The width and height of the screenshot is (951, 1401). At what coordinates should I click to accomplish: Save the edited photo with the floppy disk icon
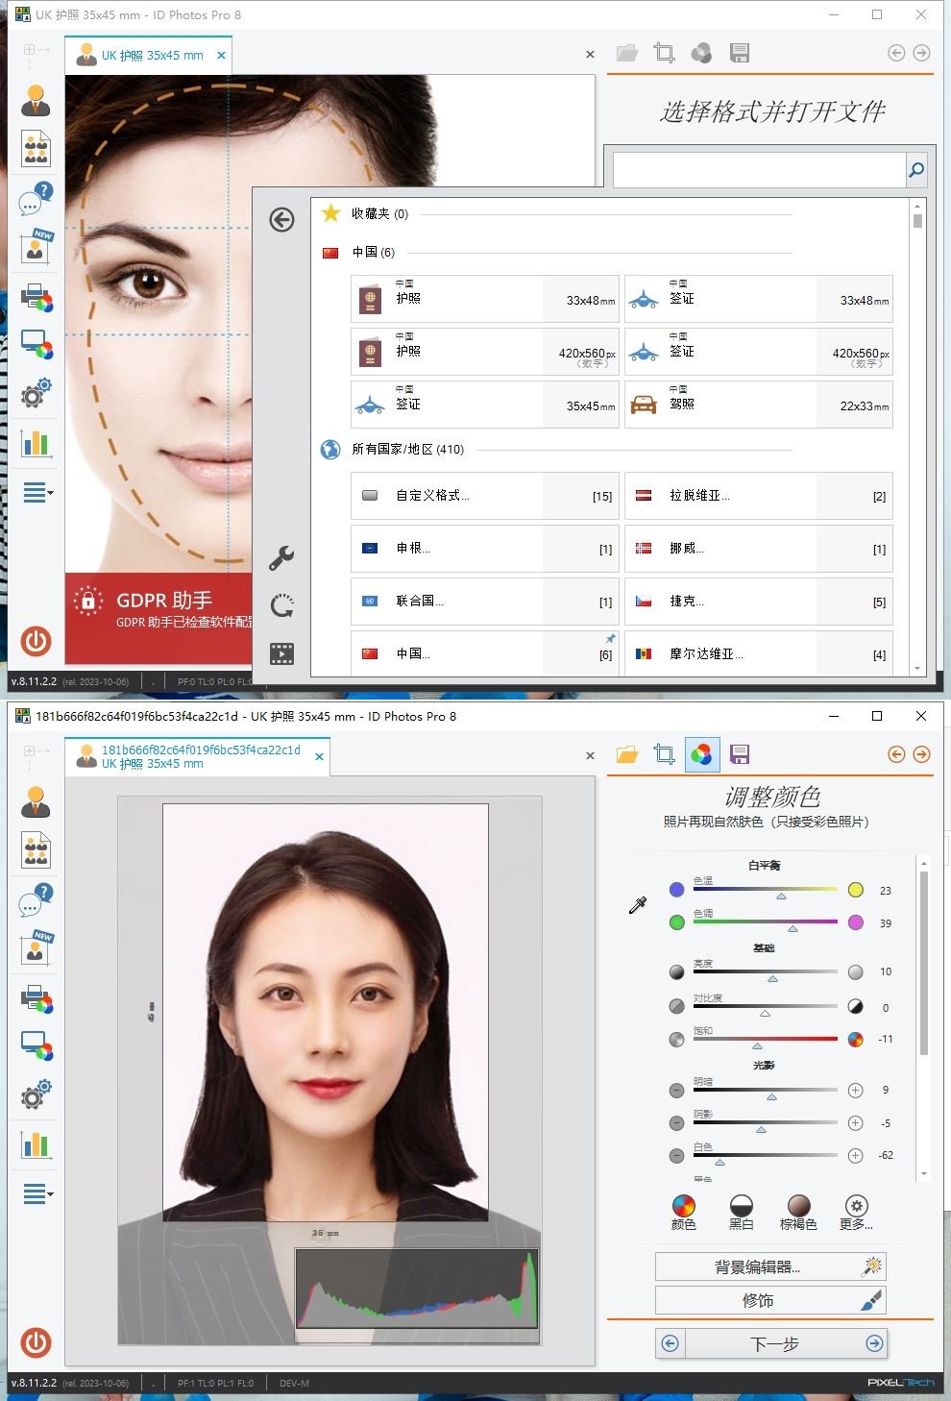tap(740, 755)
